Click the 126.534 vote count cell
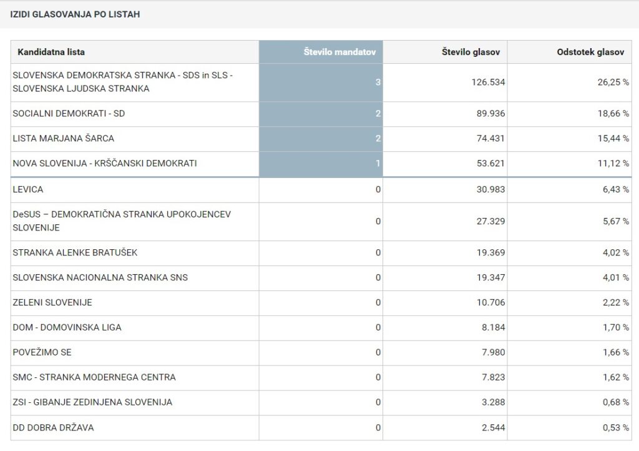The image size is (639, 451). tap(488, 82)
